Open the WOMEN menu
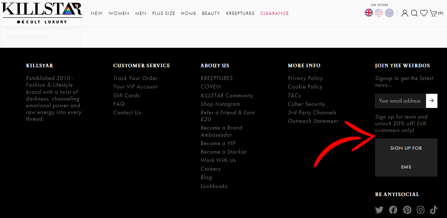The width and height of the screenshot is (447, 218). coord(119,13)
